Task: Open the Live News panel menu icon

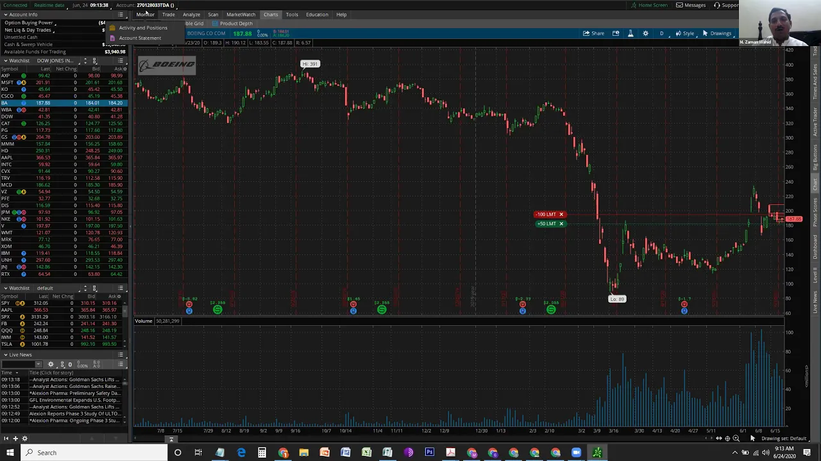Action: click(121, 355)
